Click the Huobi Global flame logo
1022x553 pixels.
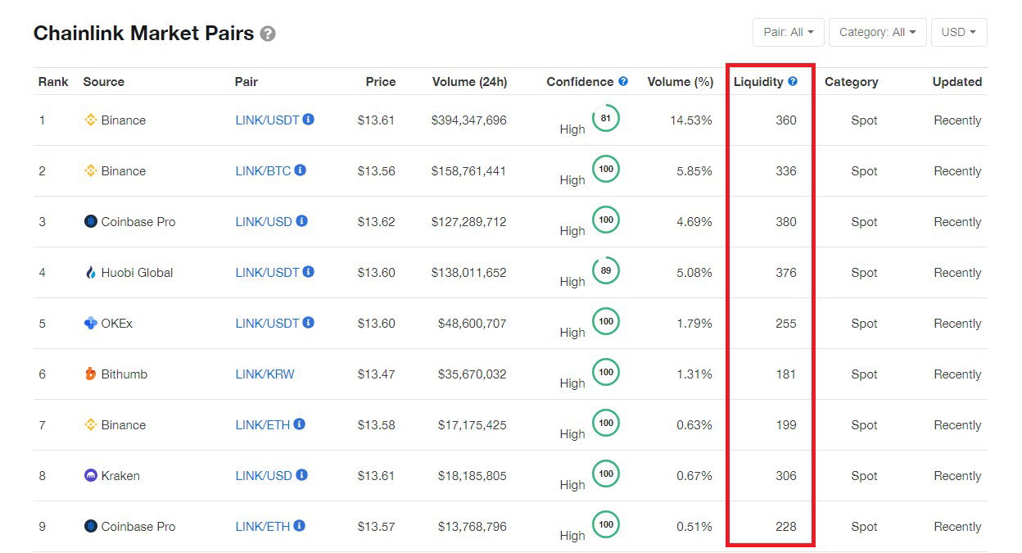point(91,272)
